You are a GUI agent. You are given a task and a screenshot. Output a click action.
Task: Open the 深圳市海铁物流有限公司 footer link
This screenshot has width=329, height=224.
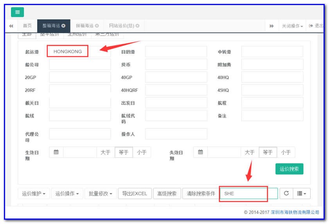point(295,212)
